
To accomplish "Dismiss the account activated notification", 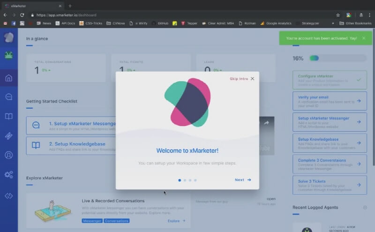I will click(364, 38).
